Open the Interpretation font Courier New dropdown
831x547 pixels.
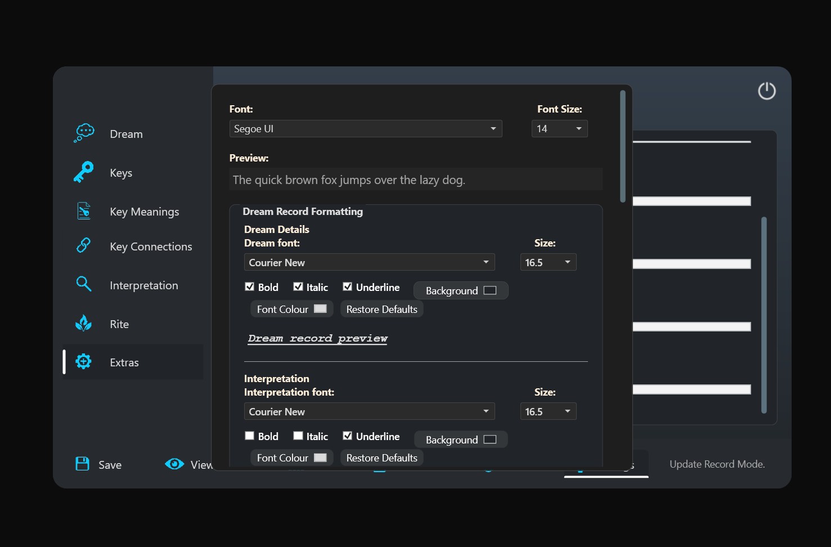(370, 411)
